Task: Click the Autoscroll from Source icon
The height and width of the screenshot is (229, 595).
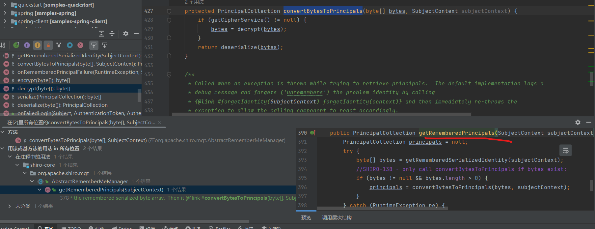Action: click(105, 45)
